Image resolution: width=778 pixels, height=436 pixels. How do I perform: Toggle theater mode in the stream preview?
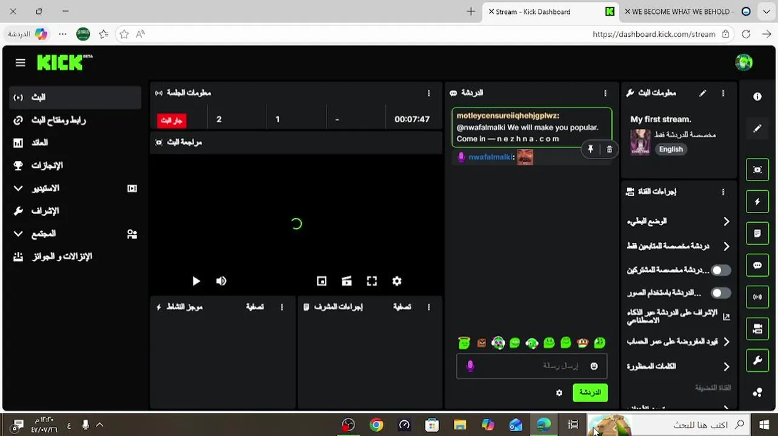(347, 281)
